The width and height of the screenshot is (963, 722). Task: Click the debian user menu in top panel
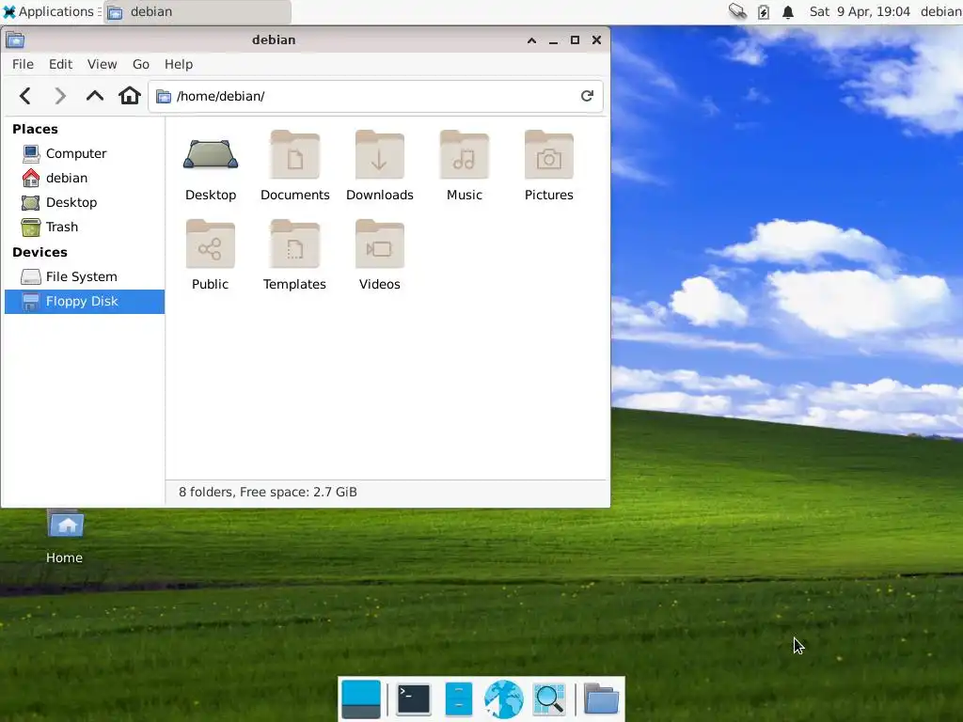(940, 11)
